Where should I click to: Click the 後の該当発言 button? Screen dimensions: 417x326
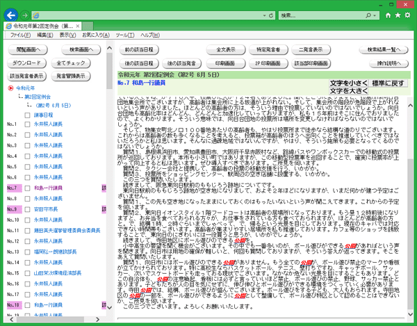point(181,63)
